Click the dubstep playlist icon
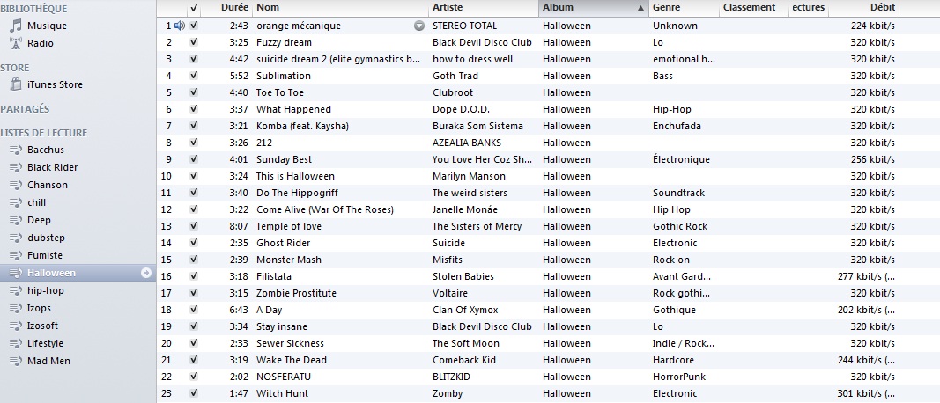 pyautogui.click(x=16, y=238)
